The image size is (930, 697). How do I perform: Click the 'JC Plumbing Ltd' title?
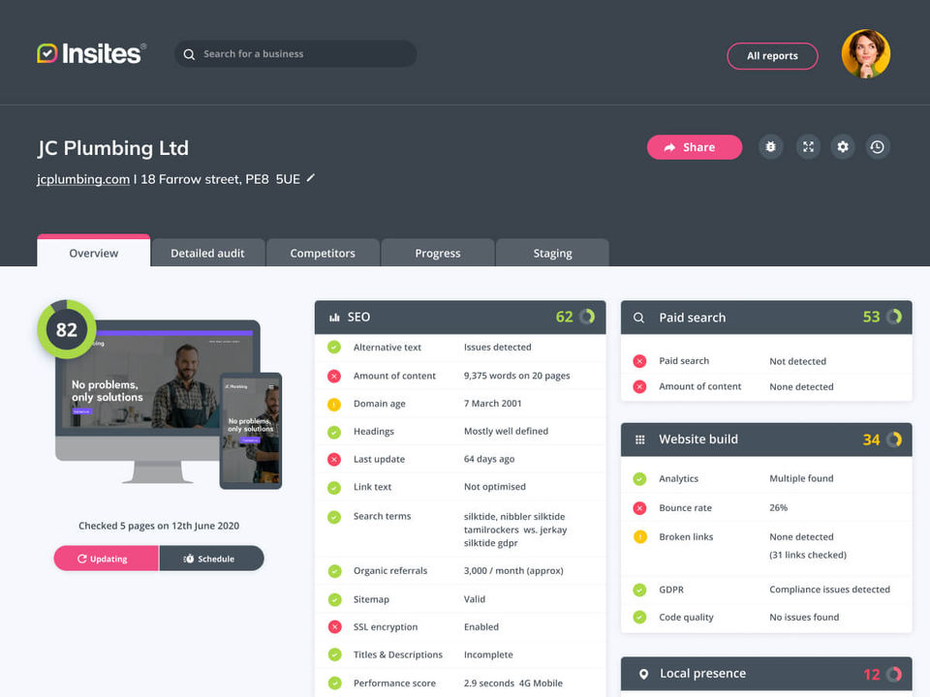112,147
